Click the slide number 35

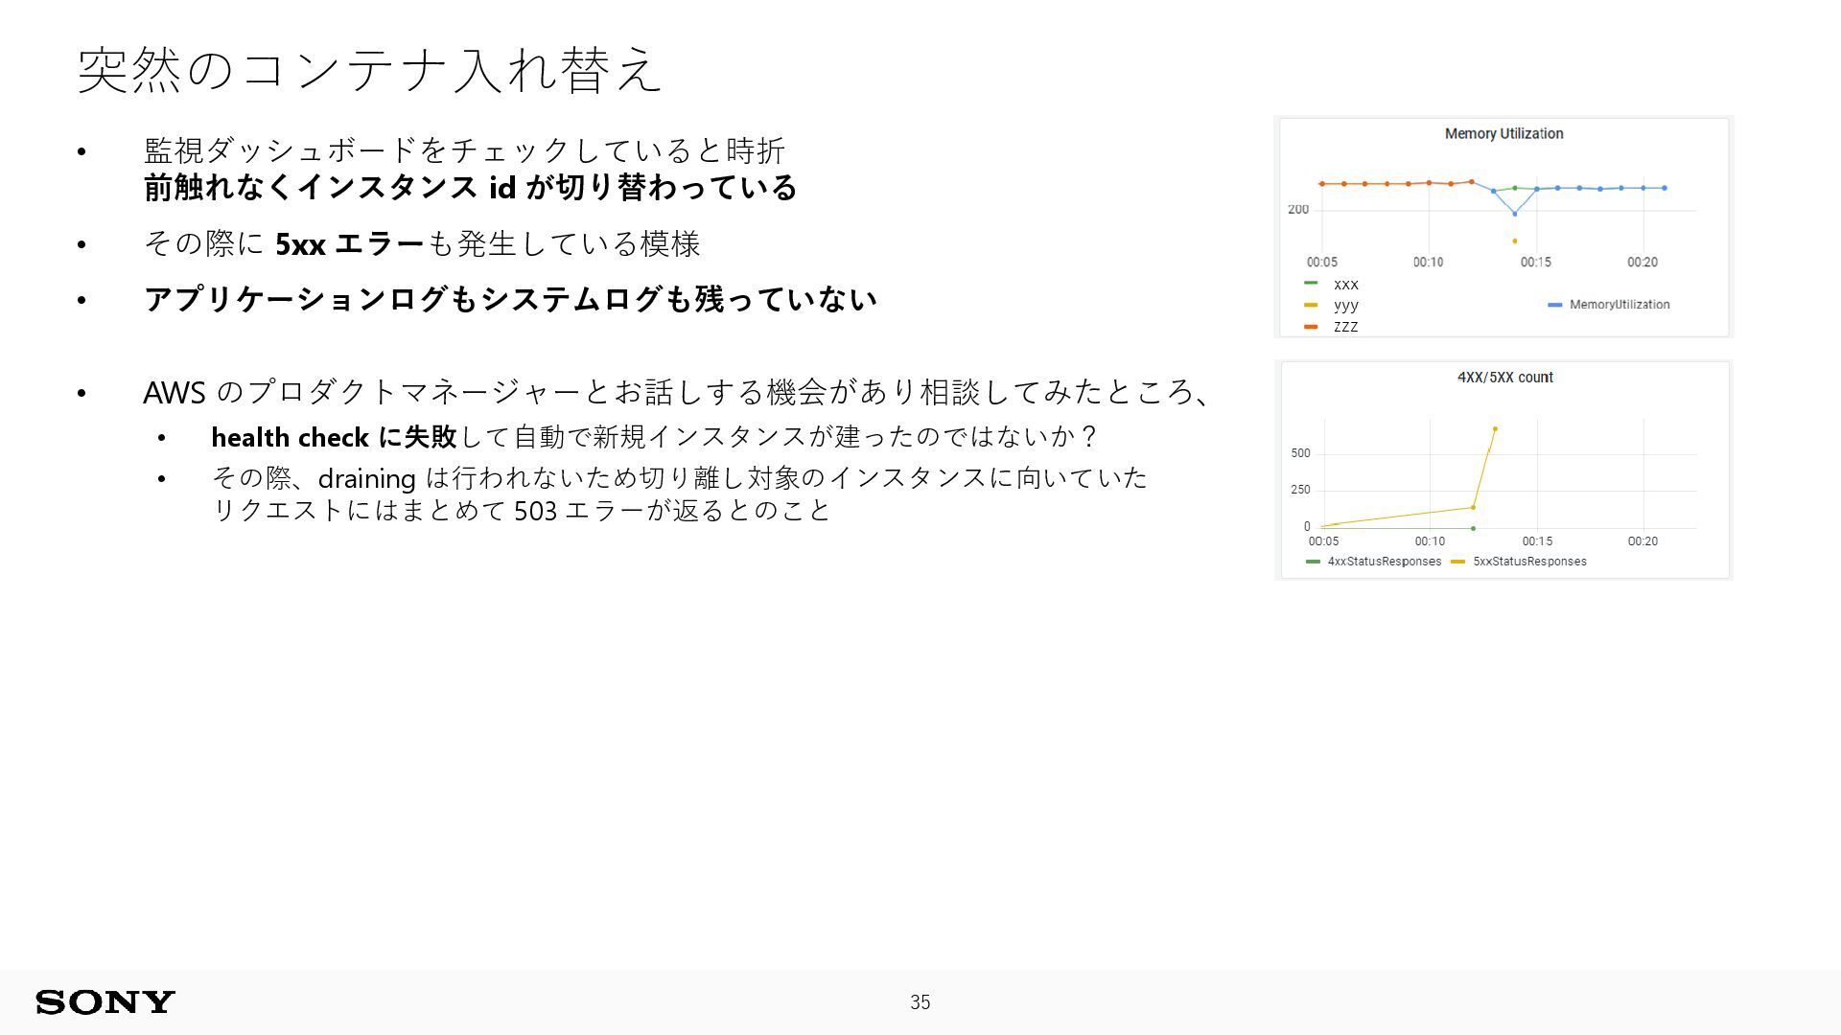click(x=920, y=1002)
